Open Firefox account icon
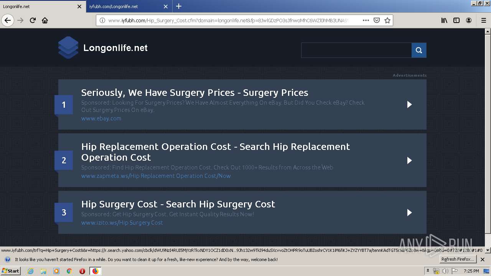The image size is (491, 276). [x=469, y=20]
